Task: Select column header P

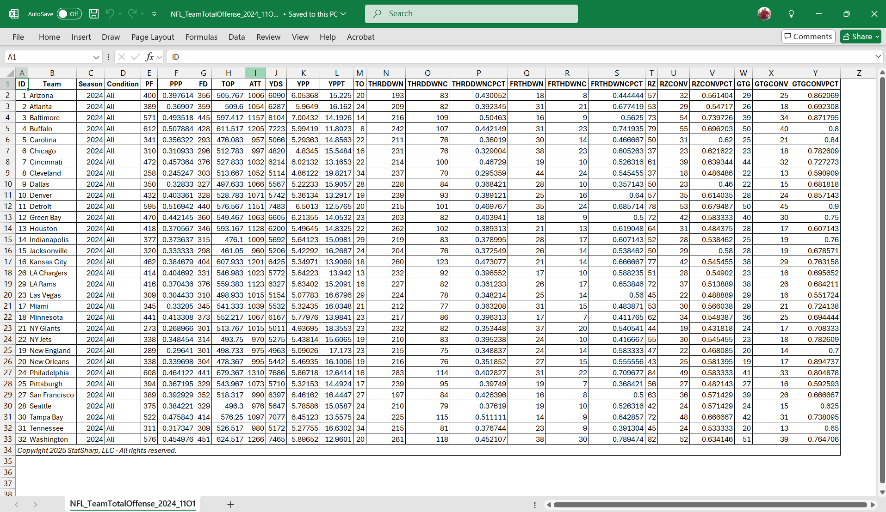Action: [x=479, y=73]
